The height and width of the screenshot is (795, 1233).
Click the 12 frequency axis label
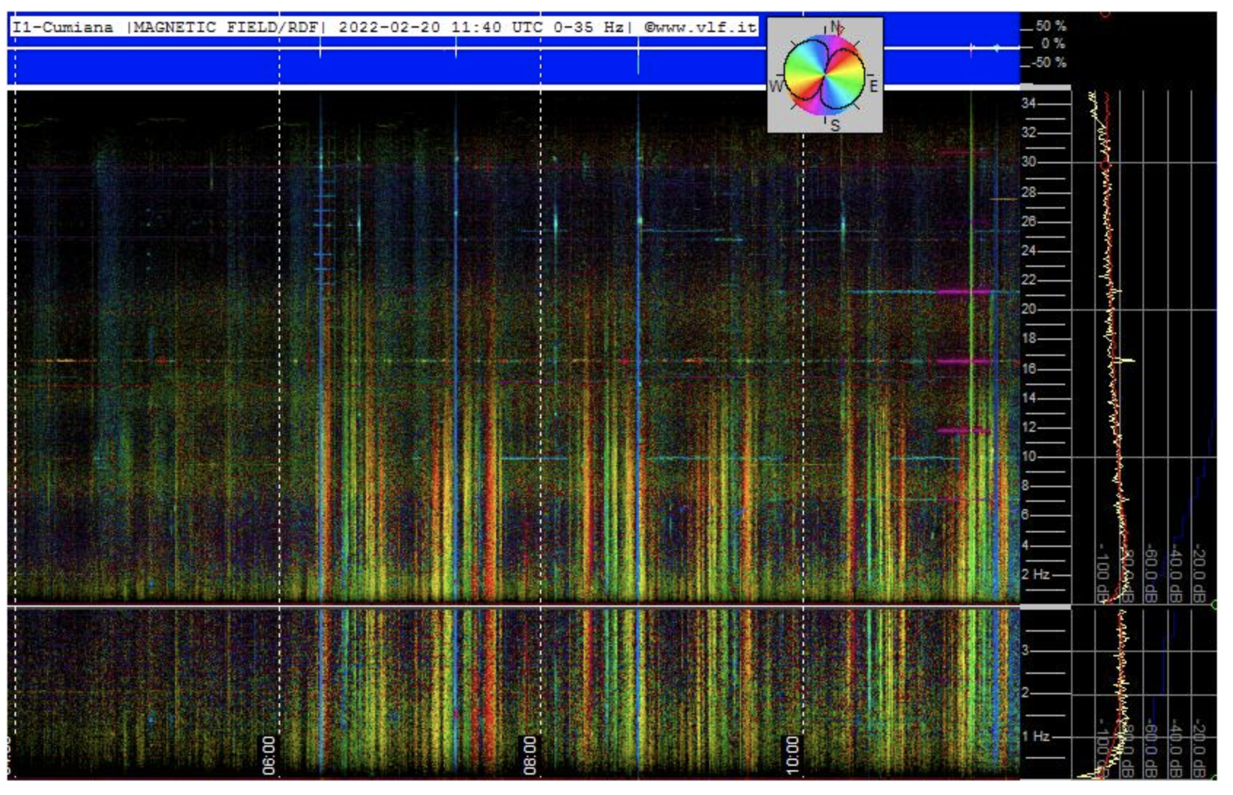pyautogui.click(x=1029, y=427)
